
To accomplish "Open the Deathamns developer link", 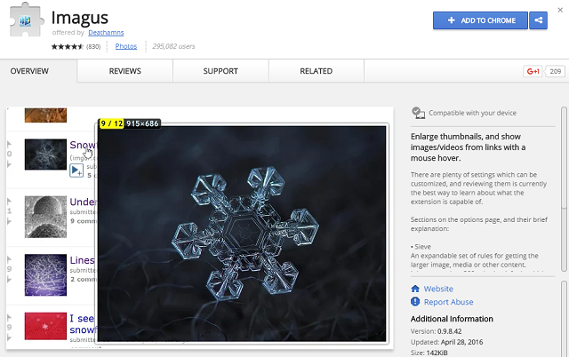I will [x=106, y=33].
